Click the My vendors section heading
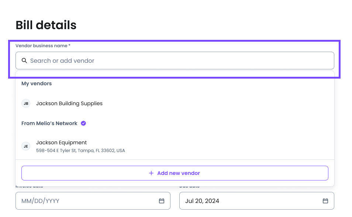 pyautogui.click(x=37, y=83)
